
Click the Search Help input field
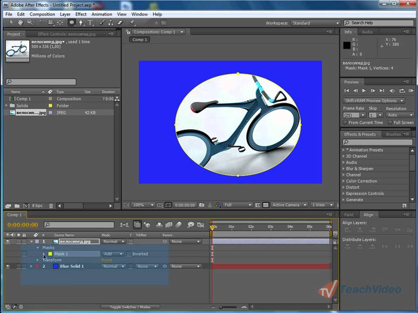point(379,23)
